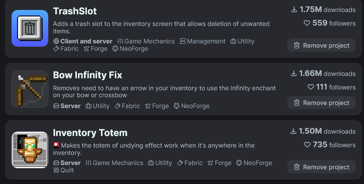Click the heart icon beside 735 followers
This screenshot has height=184, width=364.
(307, 144)
